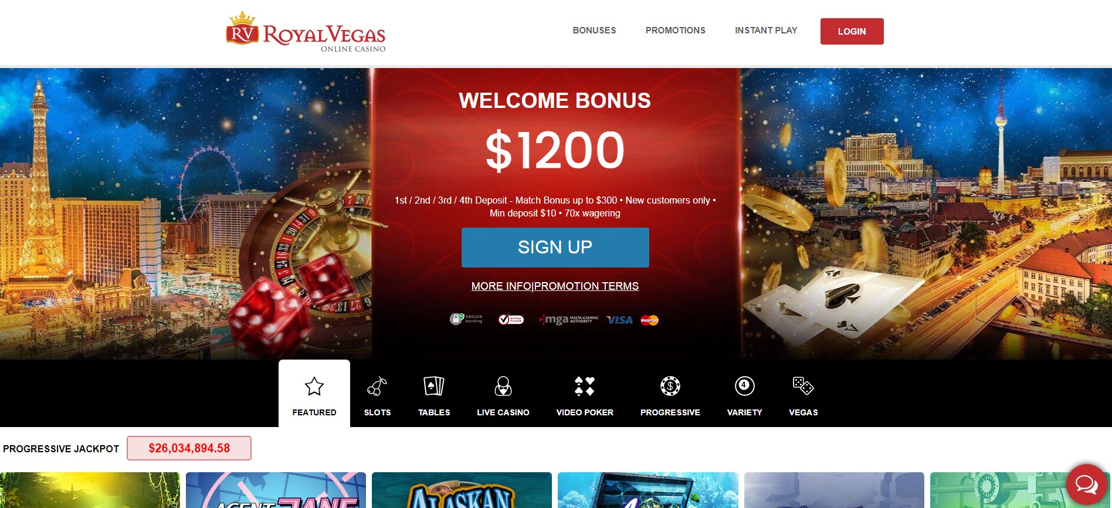Open live chat bubble icon
Screen dimensions: 1112x508
click(x=1087, y=485)
